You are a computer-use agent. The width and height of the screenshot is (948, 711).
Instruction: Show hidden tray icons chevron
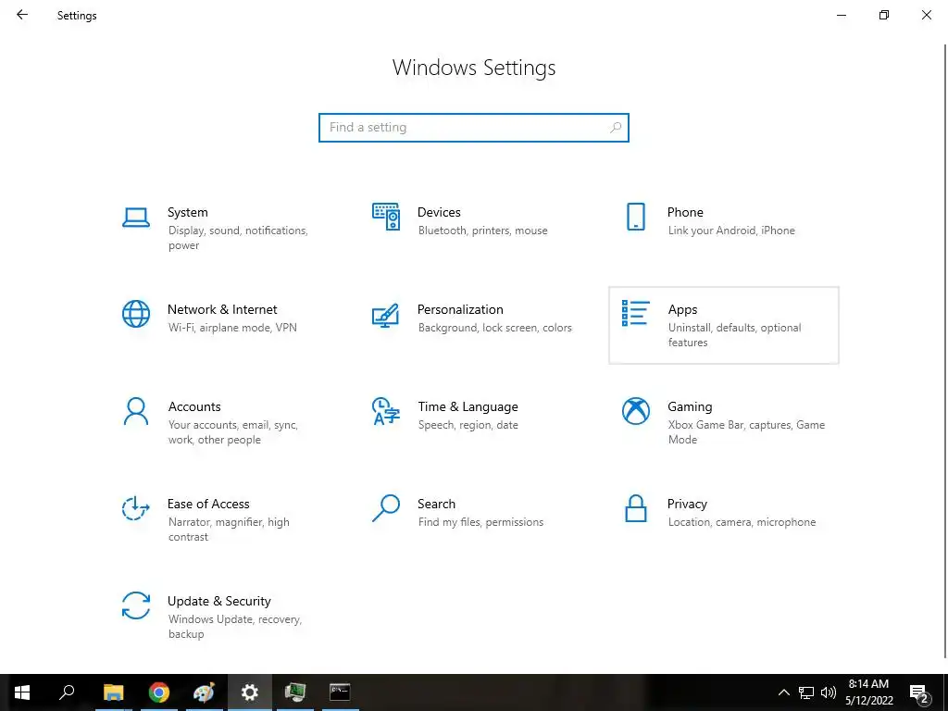[783, 692]
